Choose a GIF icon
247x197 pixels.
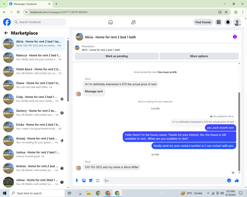(x=98, y=181)
